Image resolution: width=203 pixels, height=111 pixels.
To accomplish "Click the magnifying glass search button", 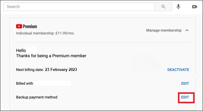I will tap(163, 7).
